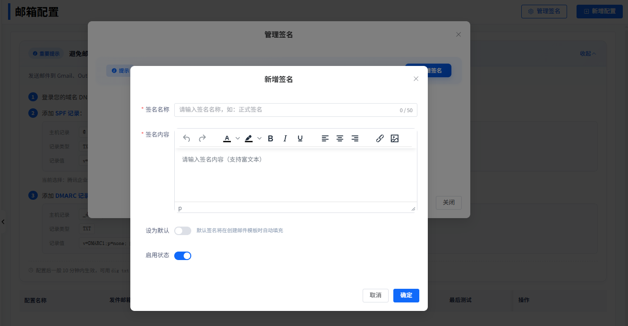Right-align the signature content

pyautogui.click(x=355, y=139)
